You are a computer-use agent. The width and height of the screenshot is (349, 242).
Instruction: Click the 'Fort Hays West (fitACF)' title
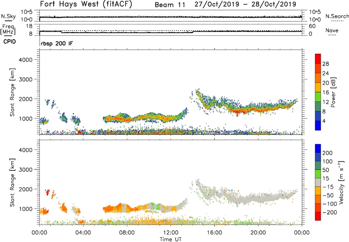pos(86,4)
